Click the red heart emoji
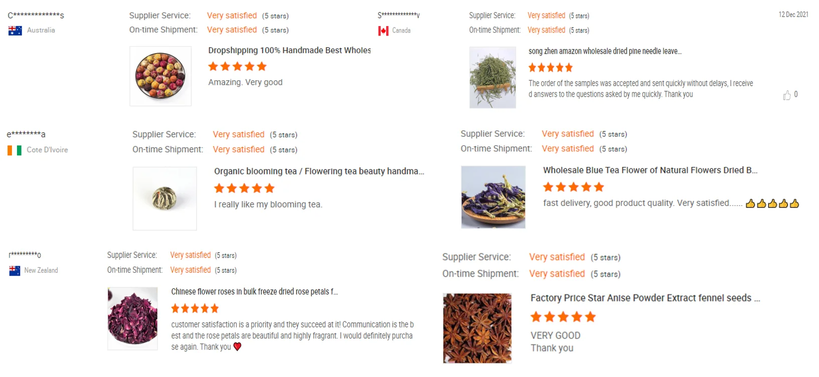The image size is (819, 377). point(237,346)
